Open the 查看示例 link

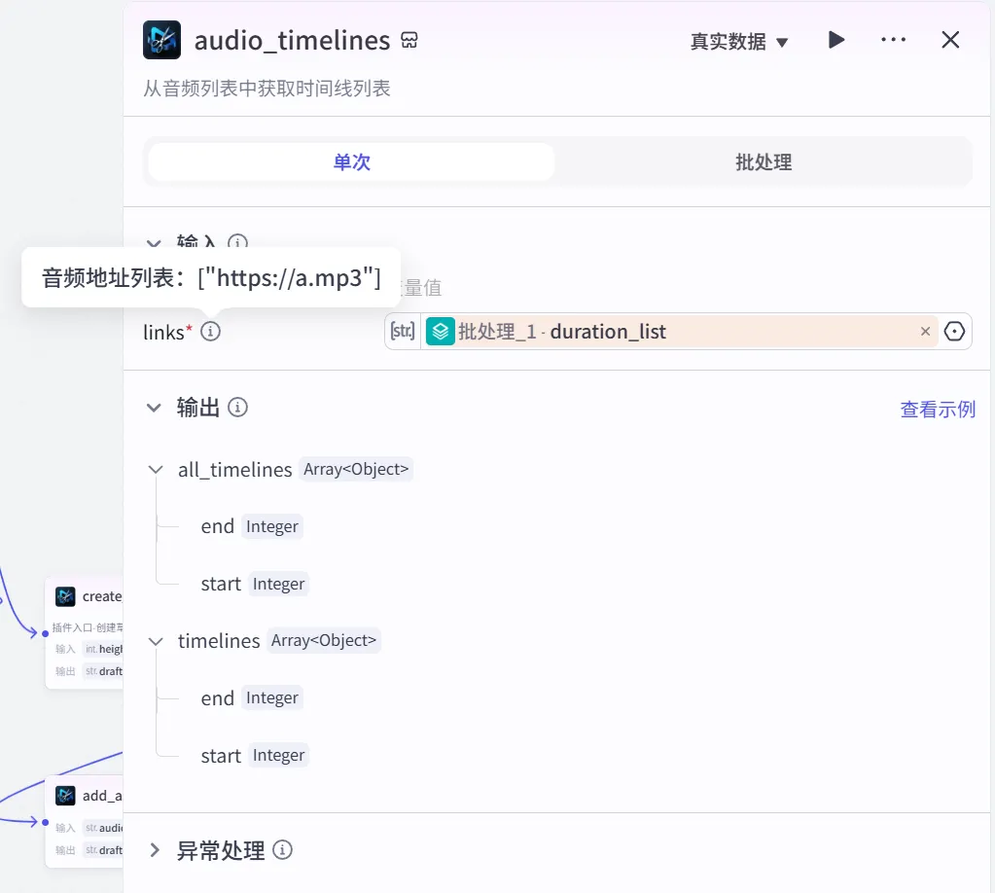(x=938, y=410)
